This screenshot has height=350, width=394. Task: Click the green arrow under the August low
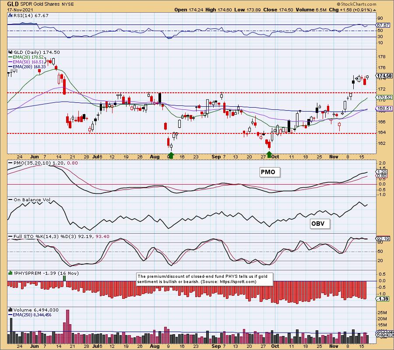[171, 155]
